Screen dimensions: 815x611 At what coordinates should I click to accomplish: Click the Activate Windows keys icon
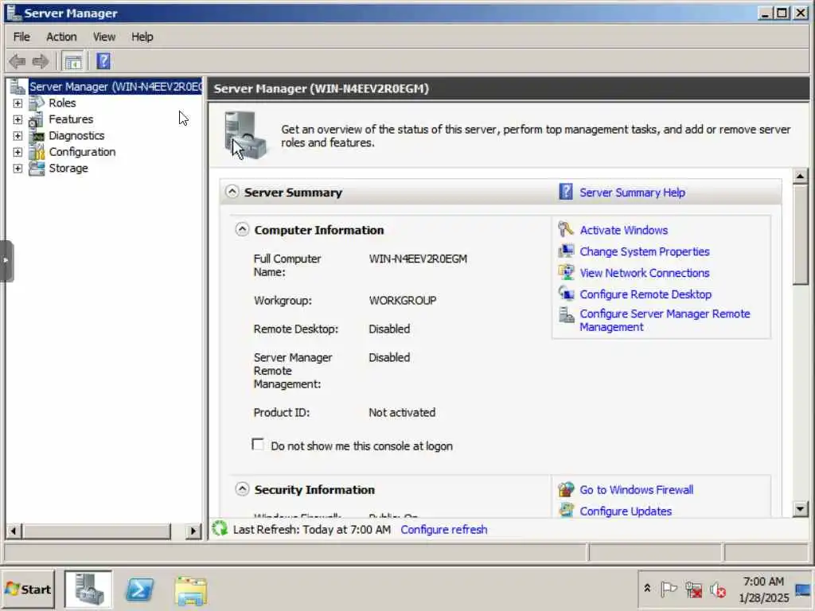(x=566, y=230)
